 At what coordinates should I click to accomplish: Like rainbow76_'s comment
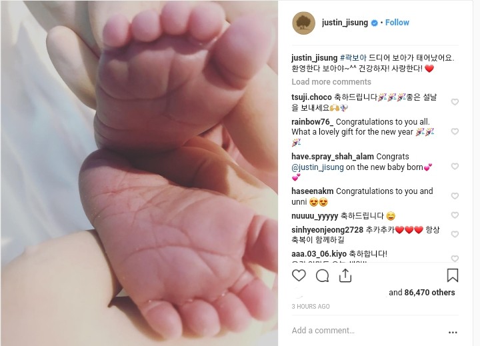(455, 131)
